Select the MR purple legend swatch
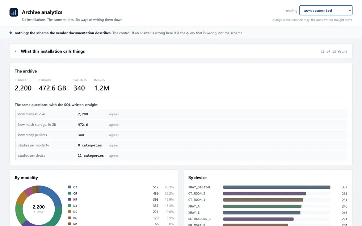This screenshot has width=362, height=226. [70, 199]
